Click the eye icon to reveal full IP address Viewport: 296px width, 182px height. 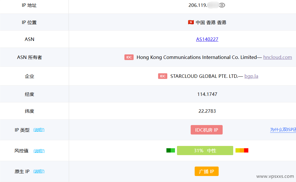pyautogui.click(x=222, y=5)
